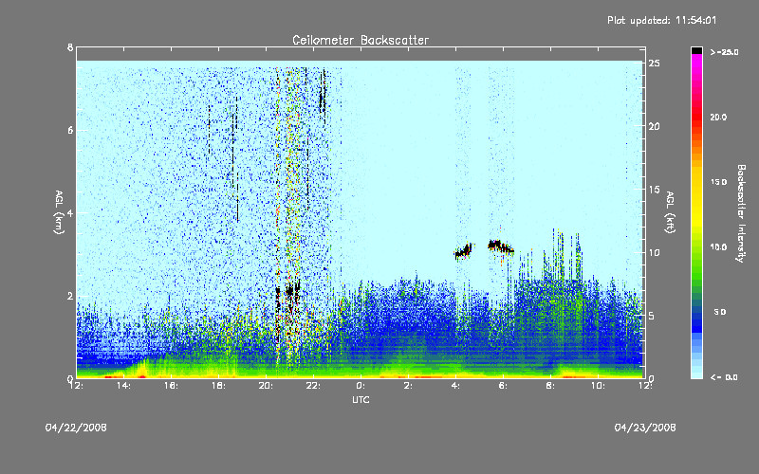This screenshot has width=759, height=474.
Task: Click the 'Plot updated: 11:54:01' timestamp
Action: click(x=661, y=20)
